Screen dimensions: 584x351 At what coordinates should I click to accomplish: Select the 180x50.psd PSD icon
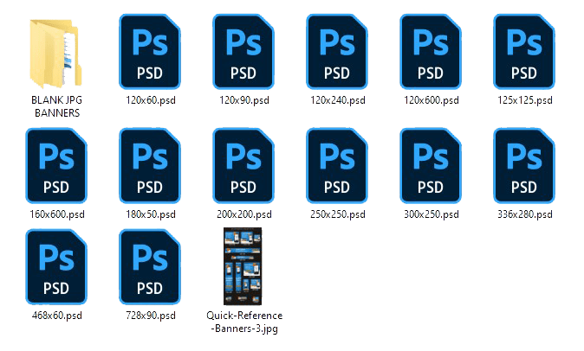150,166
